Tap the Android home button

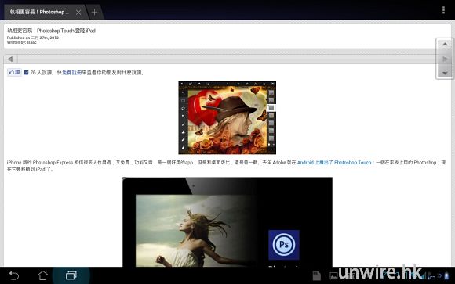click(x=42, y=275)
